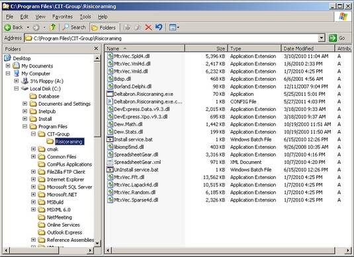
Task: Go up one folder level
Action: [x=52, y=27]
